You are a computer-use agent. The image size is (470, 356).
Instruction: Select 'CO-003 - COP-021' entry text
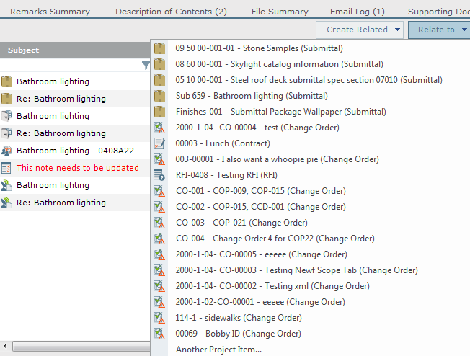tap(241, 223)
